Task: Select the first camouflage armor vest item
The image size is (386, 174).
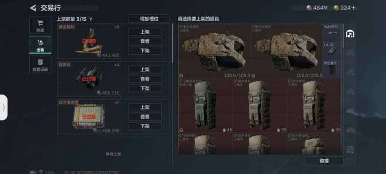Action: (x=214, y=51)
